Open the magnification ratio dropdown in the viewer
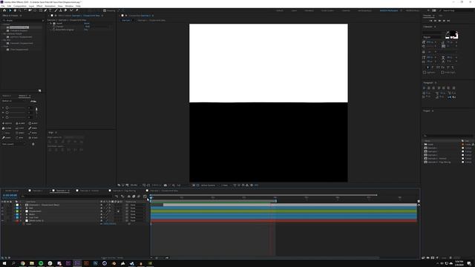The image size is (475, 267). point(135,185)
